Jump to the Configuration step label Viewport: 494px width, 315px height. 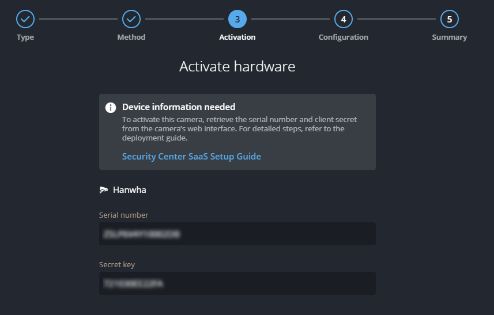pyautogui.click(x=344, y=37)
